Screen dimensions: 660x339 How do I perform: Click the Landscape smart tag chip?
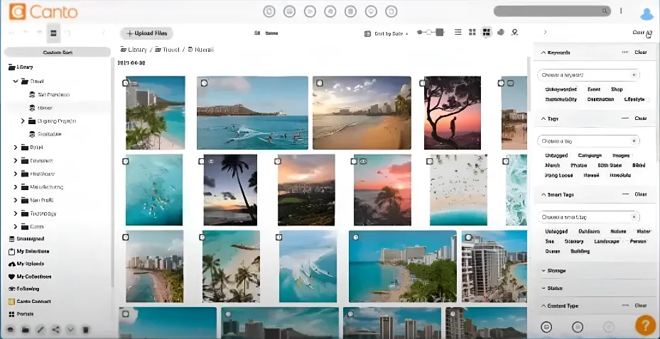607,242
